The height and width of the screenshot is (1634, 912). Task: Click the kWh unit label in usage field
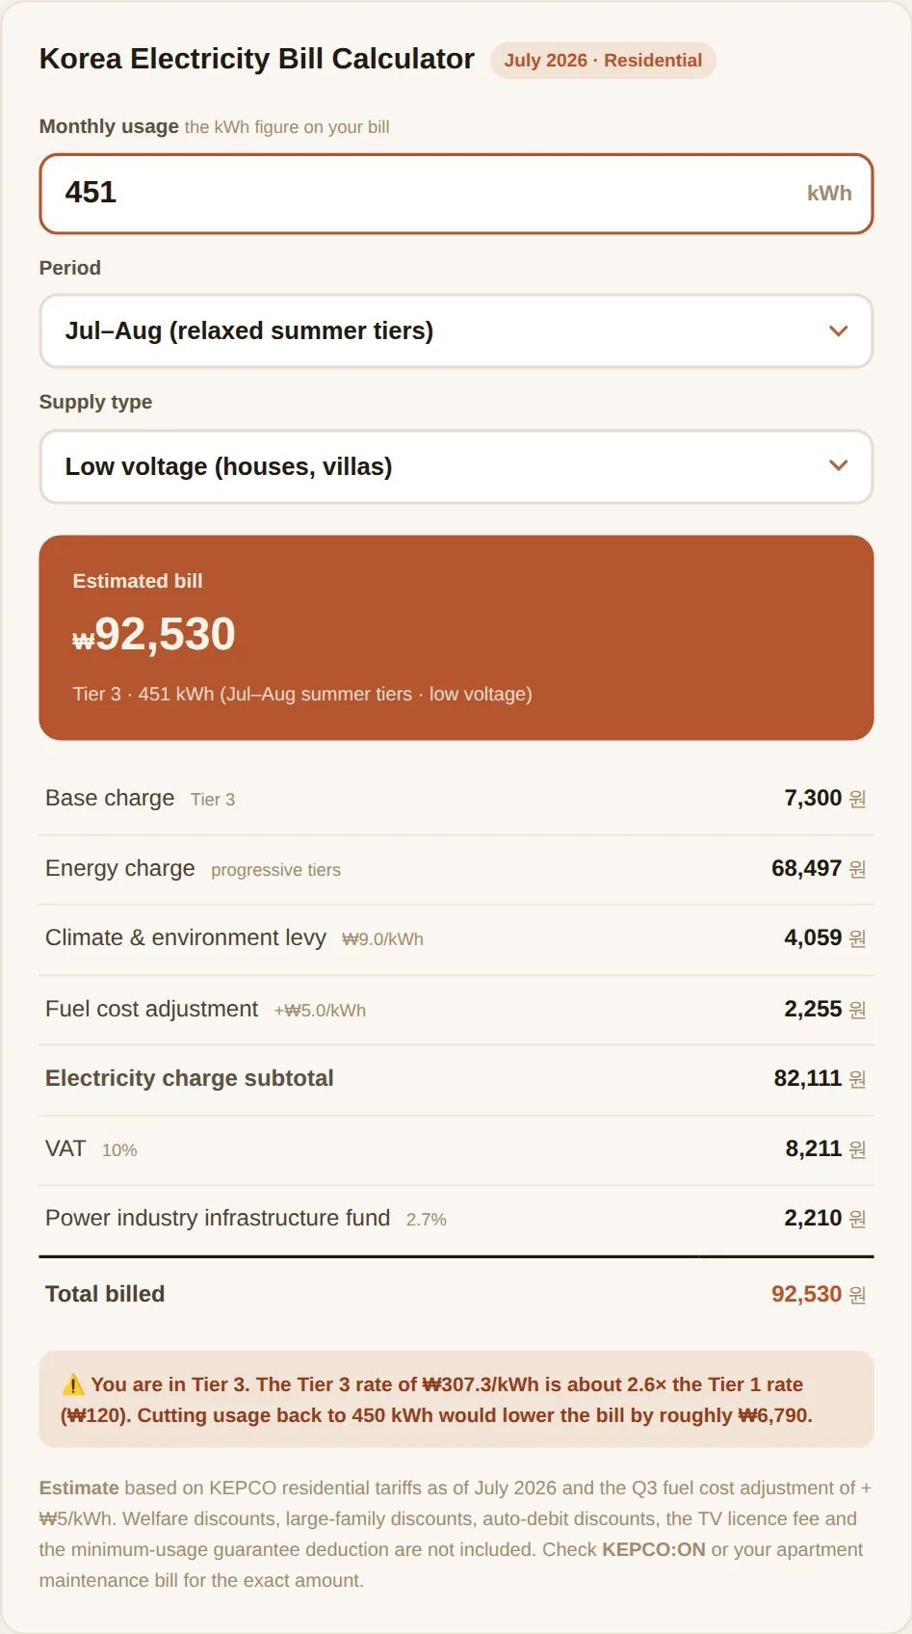coord(829,194)
